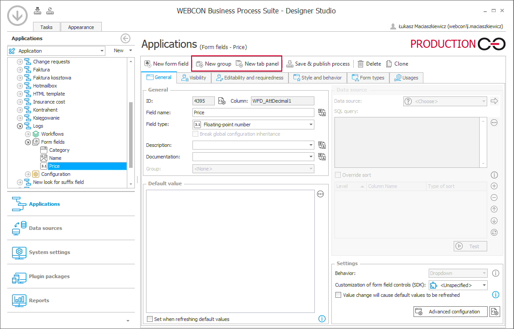Click the New form field toolbar icon
The height and width of the screenshot is (329, 514).
[x=148, y=63]
